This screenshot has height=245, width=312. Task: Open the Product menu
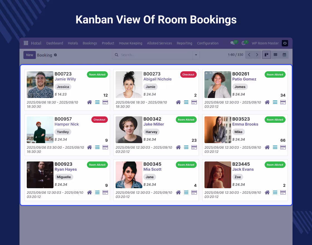pyautogui.click(x=108, y=43)
